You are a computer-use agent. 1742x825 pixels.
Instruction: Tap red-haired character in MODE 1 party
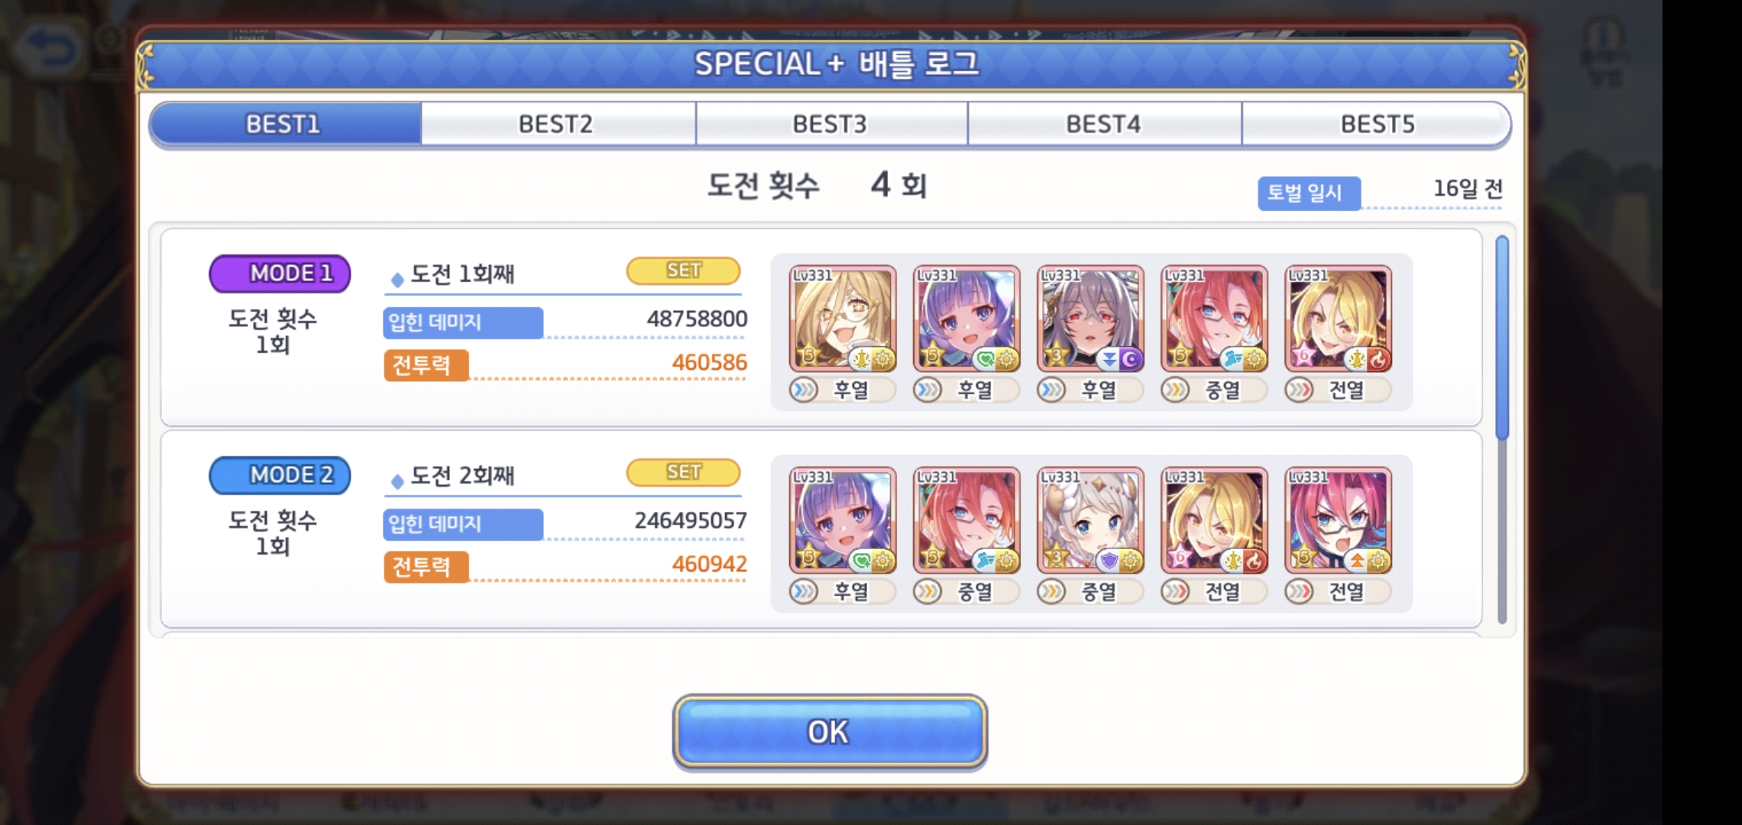1213,319
